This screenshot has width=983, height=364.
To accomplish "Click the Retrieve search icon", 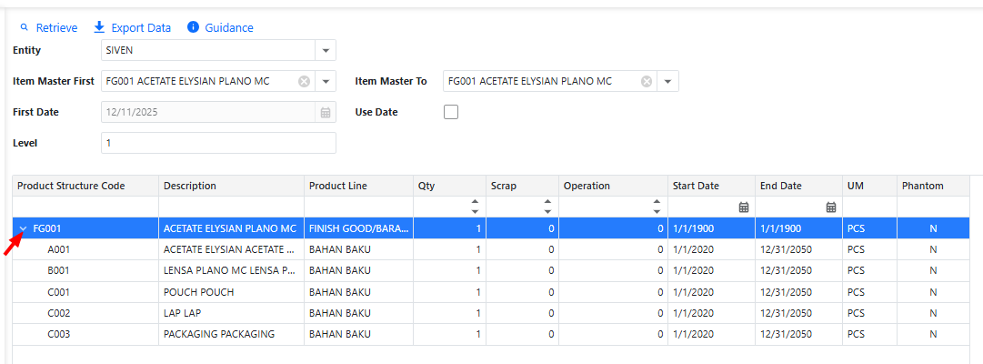I will tap(25, 27).
